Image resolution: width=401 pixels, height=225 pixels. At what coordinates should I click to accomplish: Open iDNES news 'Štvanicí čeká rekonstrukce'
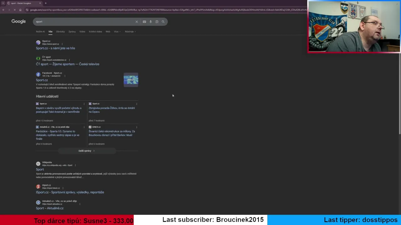point(112,133)
